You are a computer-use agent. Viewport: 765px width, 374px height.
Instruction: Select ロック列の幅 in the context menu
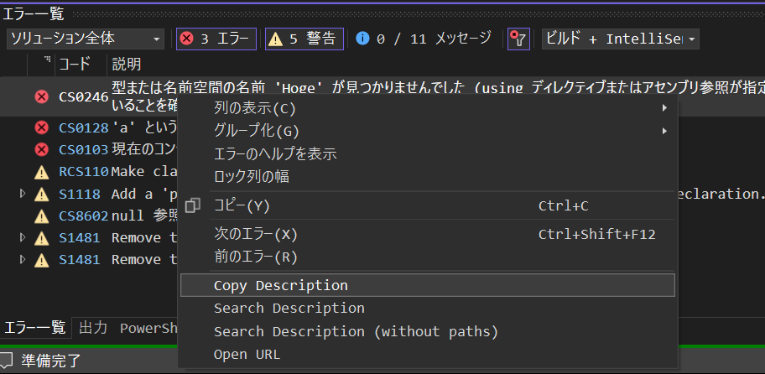click(x=428, y=176)
